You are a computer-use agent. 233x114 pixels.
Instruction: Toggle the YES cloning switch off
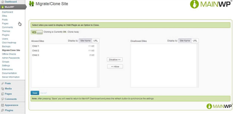click(x=37, y=32)
